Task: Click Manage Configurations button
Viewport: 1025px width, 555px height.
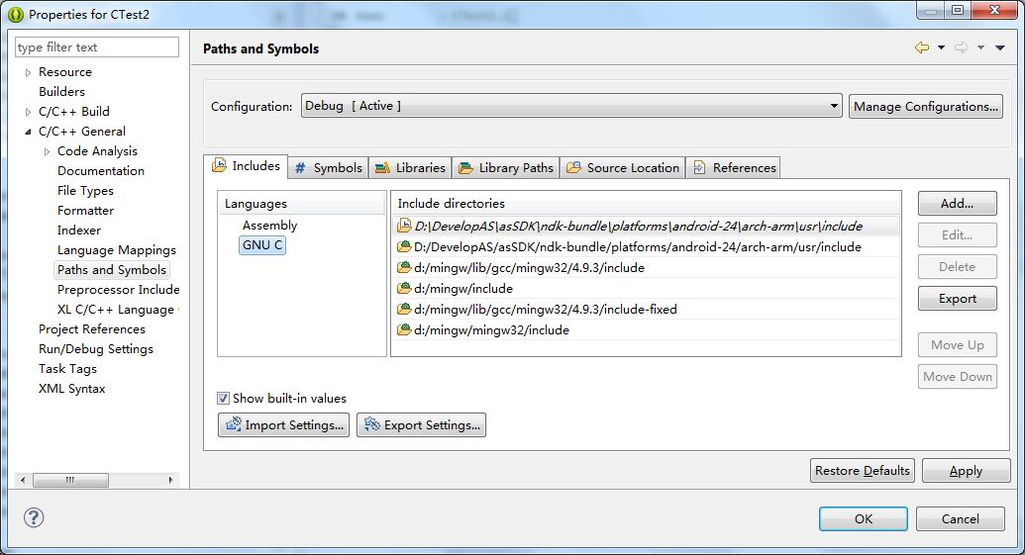Action: coord(926,107)
